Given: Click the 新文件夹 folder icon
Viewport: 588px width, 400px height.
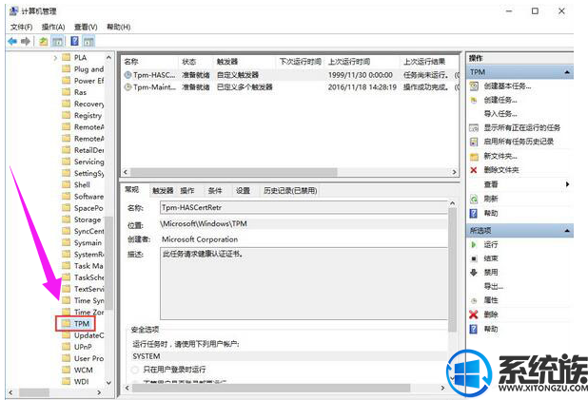Looking at the screenshot, I should click(x=474, y=156).
